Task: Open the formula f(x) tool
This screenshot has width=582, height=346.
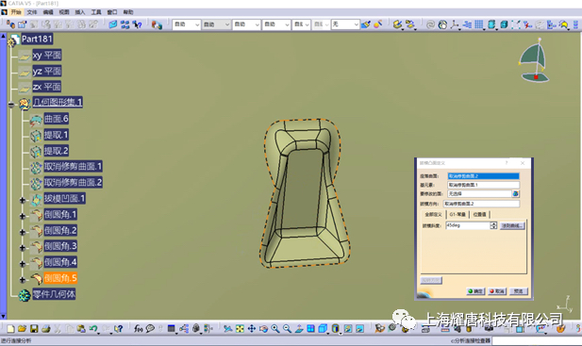Action: pos(138,329)
